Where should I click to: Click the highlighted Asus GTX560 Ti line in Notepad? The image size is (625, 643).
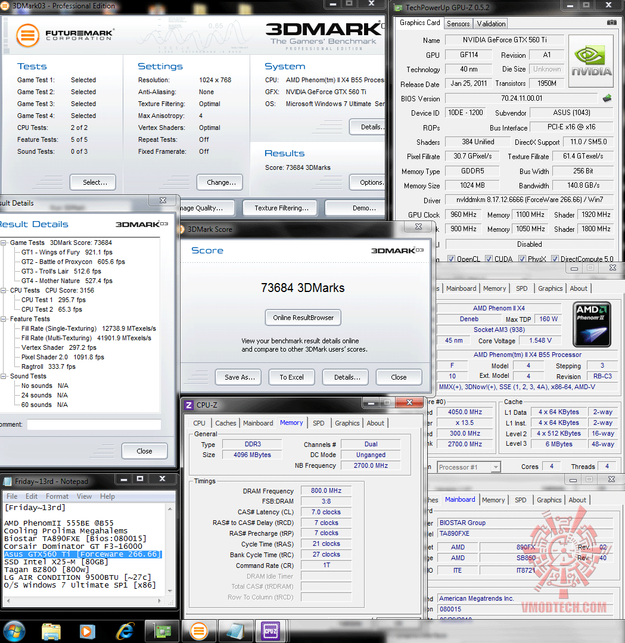pyautogui.click(x=83, y=554)
